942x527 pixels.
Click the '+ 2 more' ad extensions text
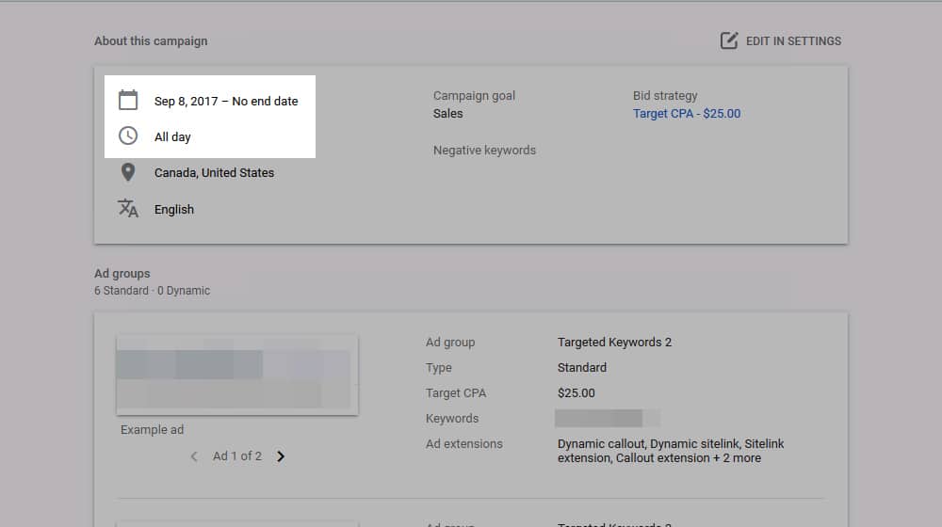738,458
